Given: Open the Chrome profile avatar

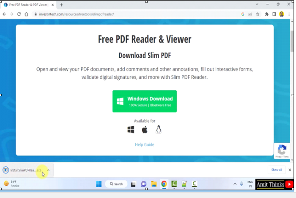Looking at the screenshot, I should [282, 14].
